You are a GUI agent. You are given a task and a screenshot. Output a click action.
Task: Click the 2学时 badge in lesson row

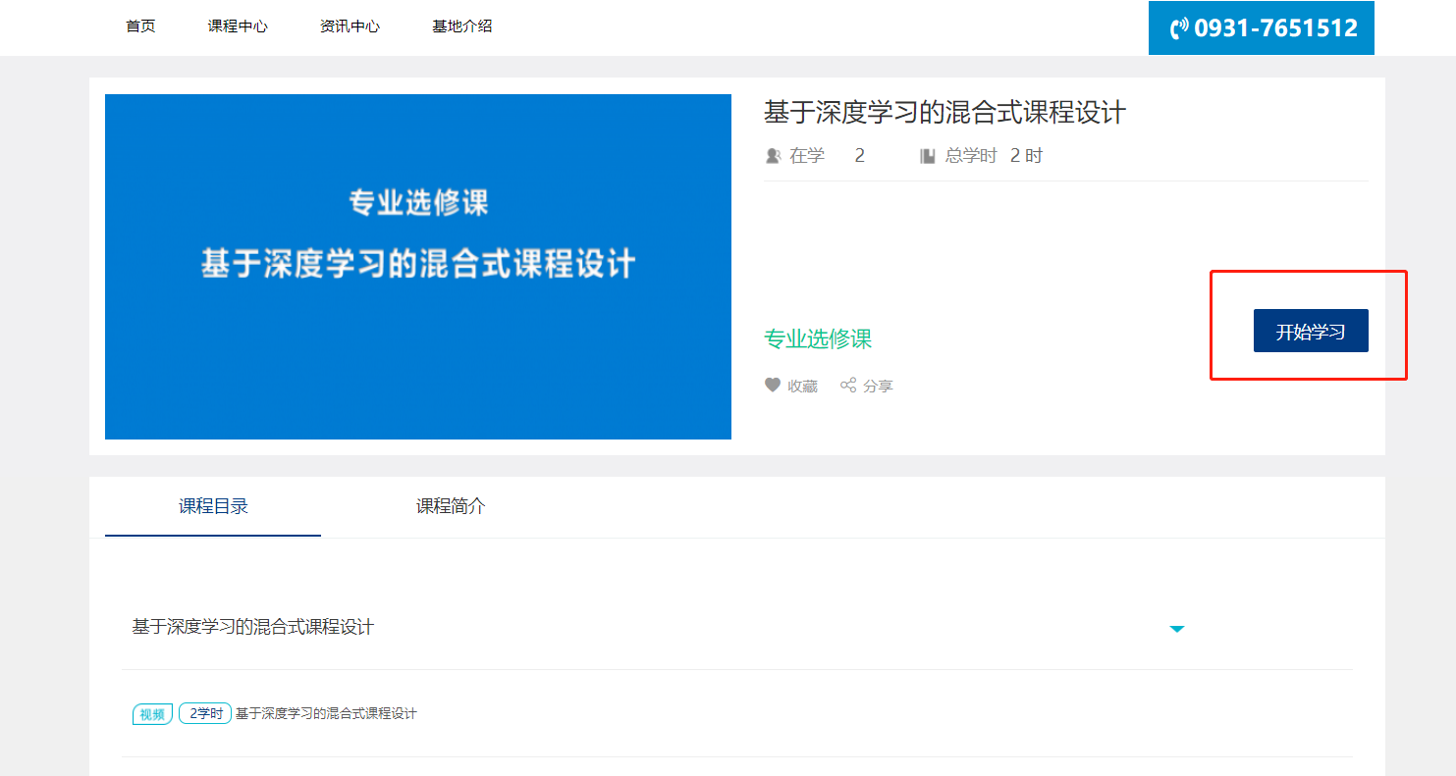click(x=205, y=714)
